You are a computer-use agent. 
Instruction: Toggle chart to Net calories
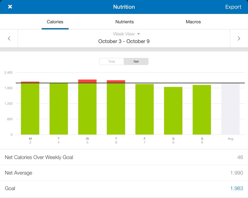(136, 61)
